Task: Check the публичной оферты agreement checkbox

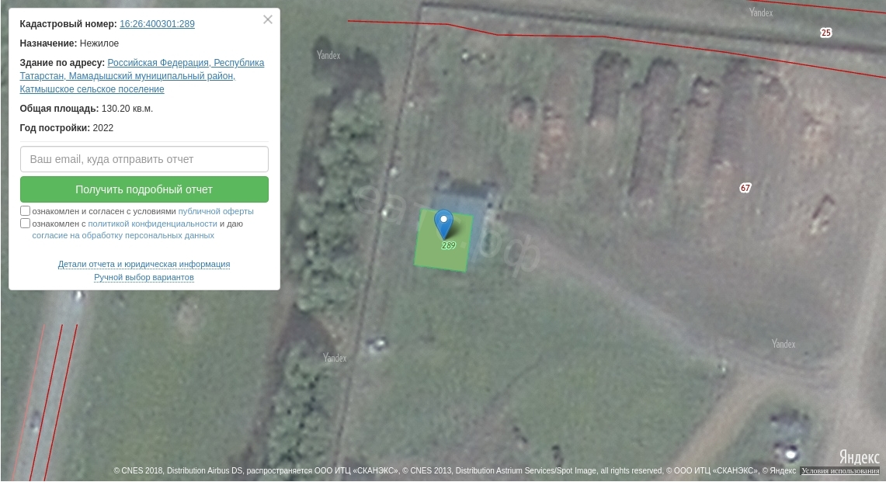Action: coord(25,211)
